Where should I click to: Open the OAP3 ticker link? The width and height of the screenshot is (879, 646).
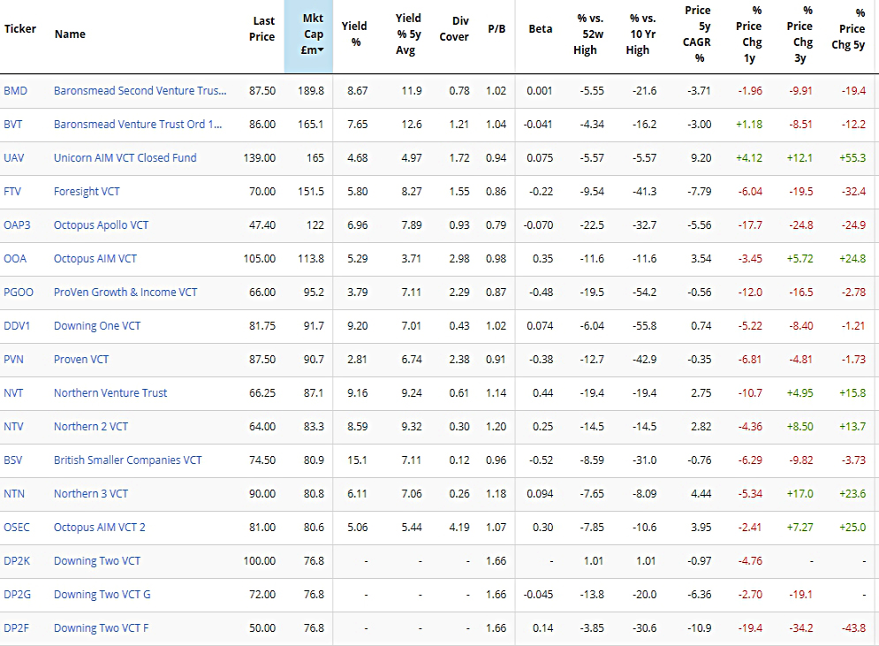17,225
